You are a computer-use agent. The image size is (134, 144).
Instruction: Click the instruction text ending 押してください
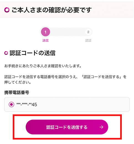65,79
